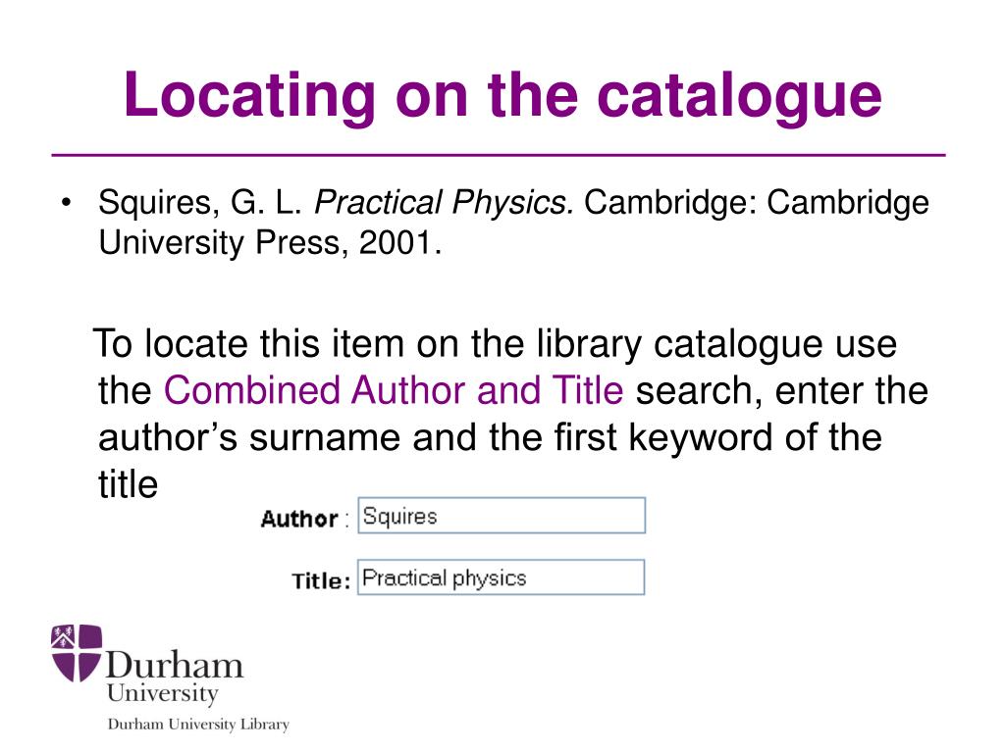Click the bullet point marker before Squires
The width and height of the screenshot is (1005, 753).
pos(66,203)
